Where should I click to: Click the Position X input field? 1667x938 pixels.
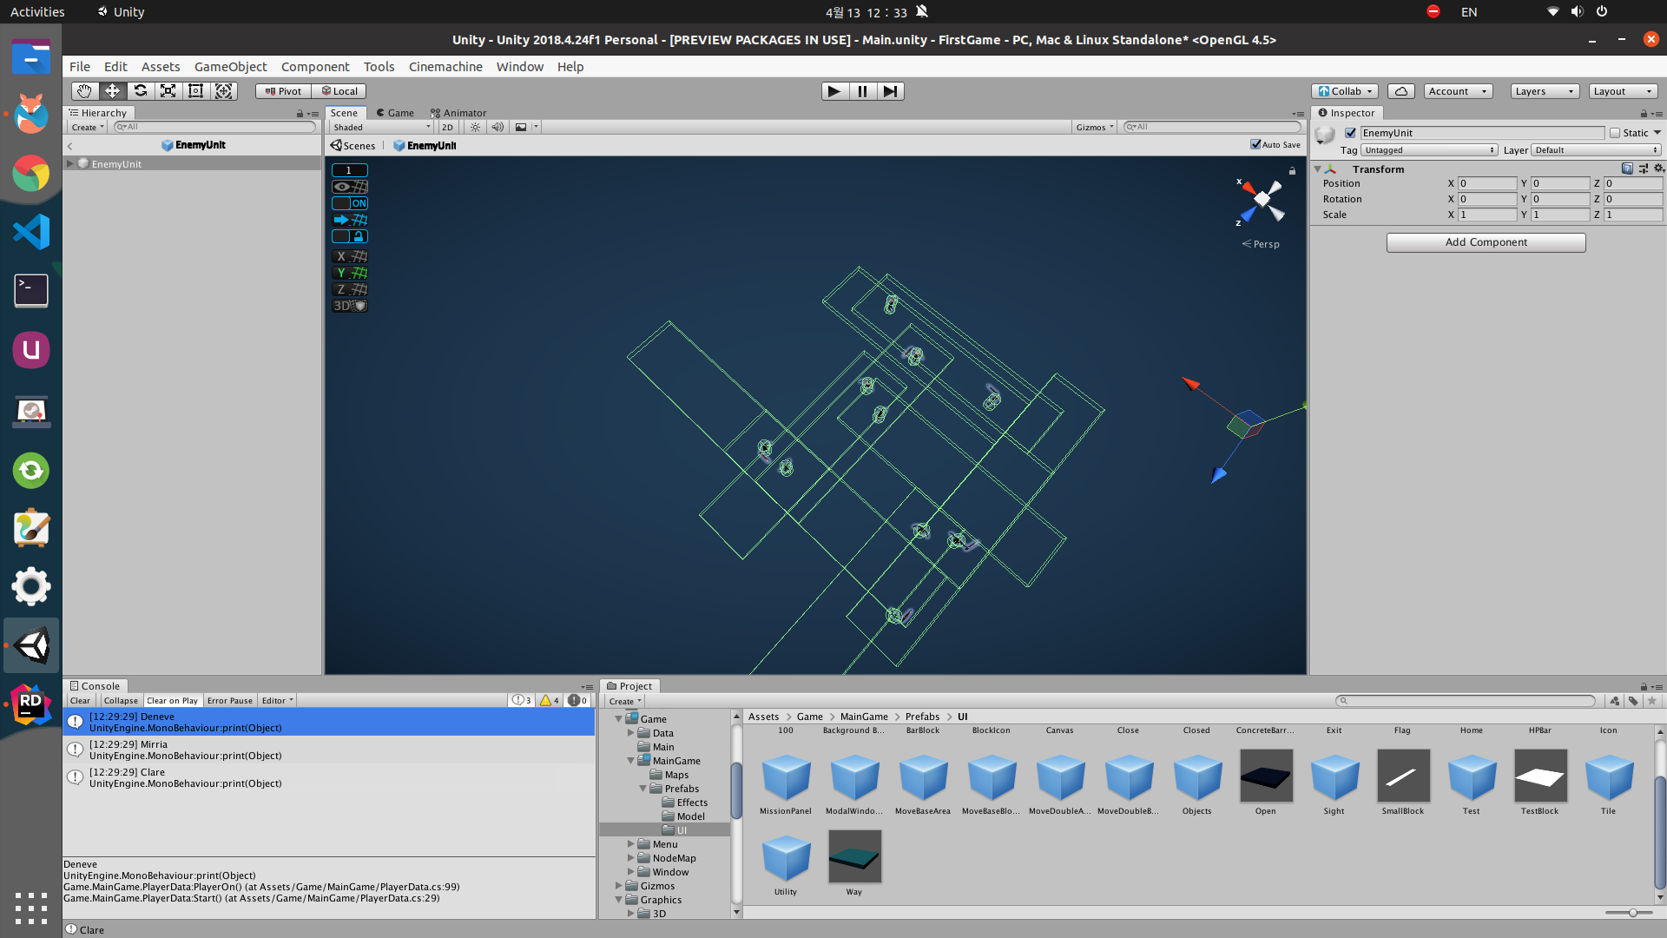[1487, 183]
